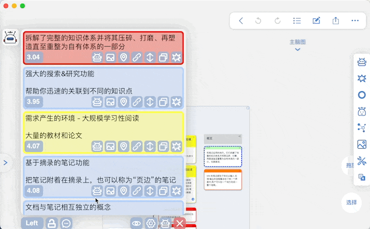
Task: Click the circle icon in right toolbar
Action: tap(362, 95)
